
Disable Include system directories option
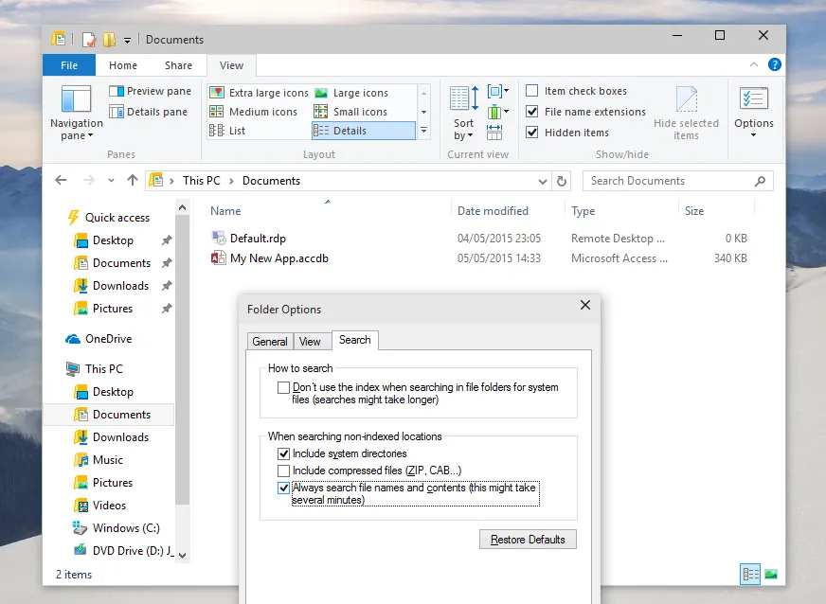pyautogui.click(x=283, y=453)
